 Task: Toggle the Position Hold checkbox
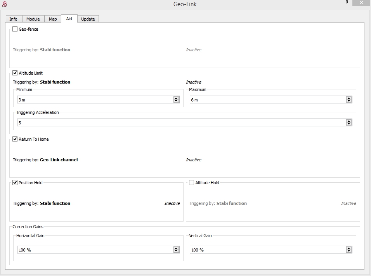pyautogui.click(x=15, y=183)
